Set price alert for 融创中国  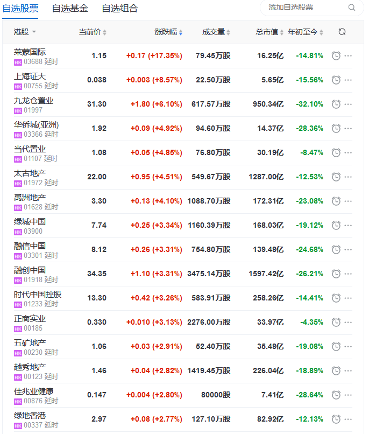(336, 274)
